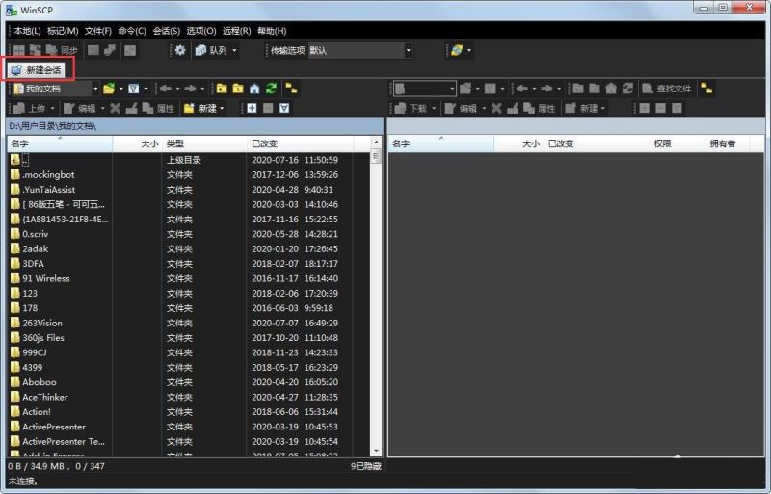Image resolution: width=771 pixels, height=494 pixels.
Task: Expand the 队列 queue dropdown arrow
Action: click(234, 50)
